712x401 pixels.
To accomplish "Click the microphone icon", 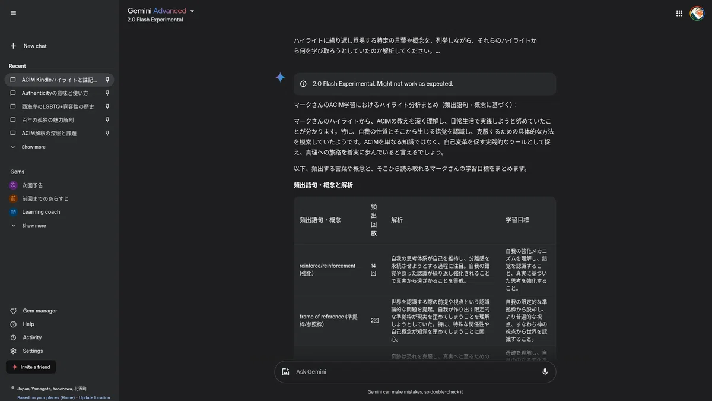I will pos(545,372).
